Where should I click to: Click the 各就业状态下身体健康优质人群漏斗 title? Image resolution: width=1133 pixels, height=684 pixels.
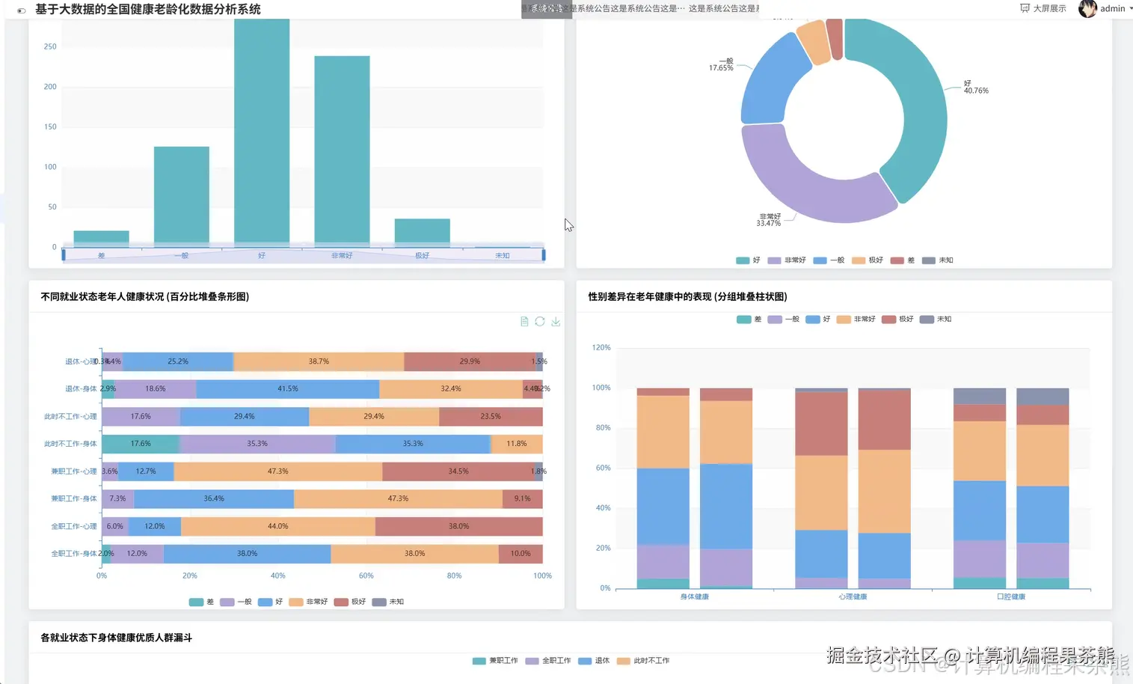pos(117,638)
